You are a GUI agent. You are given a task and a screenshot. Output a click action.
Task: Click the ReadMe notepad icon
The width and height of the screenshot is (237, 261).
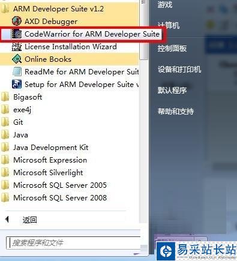(x=17, y=72)
